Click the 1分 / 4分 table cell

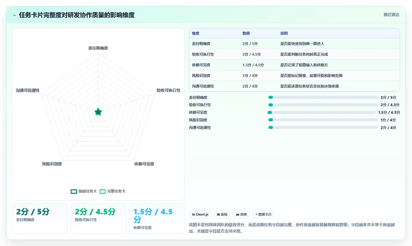[250, 76]
